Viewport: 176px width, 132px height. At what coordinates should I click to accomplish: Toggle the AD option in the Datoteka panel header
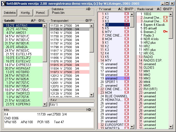coord(88,9)
